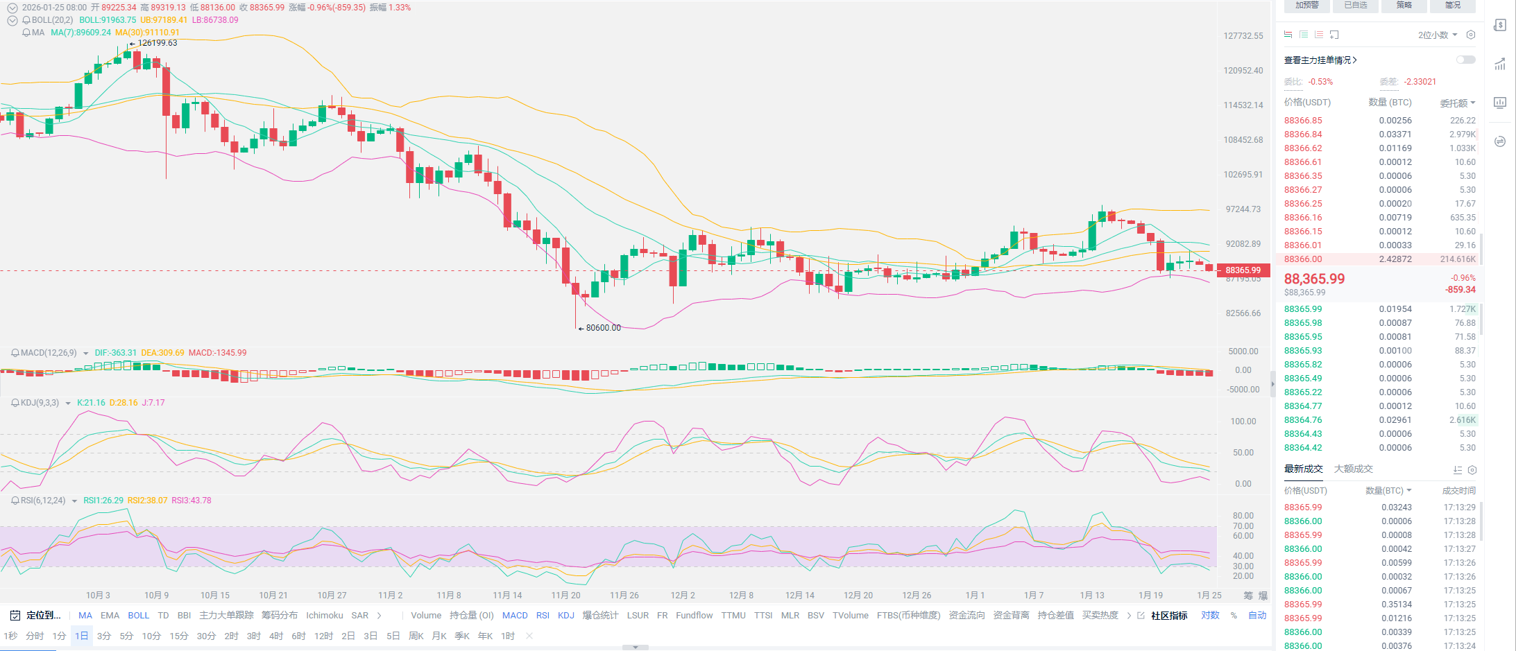This screenshot has height=651, width=1516.
Task: Show combined buy and sell order book view
Action: point(1288,35)
